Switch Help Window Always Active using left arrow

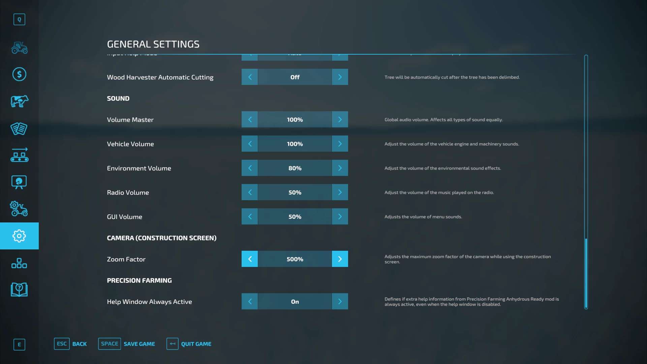click(x=250, y=302)
